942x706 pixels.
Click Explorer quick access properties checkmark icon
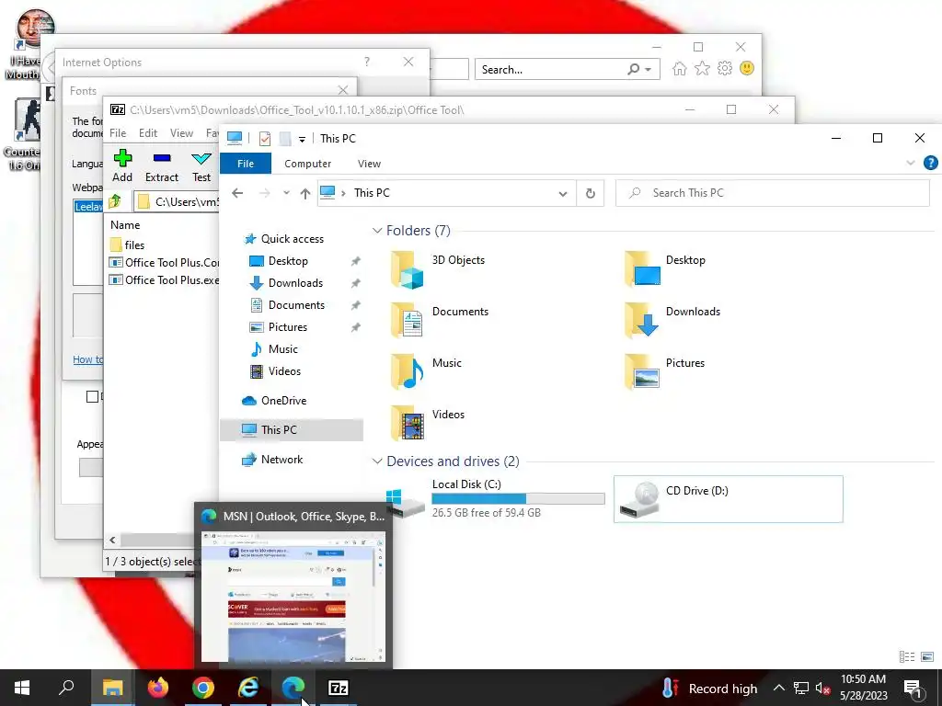pos(264,139)
